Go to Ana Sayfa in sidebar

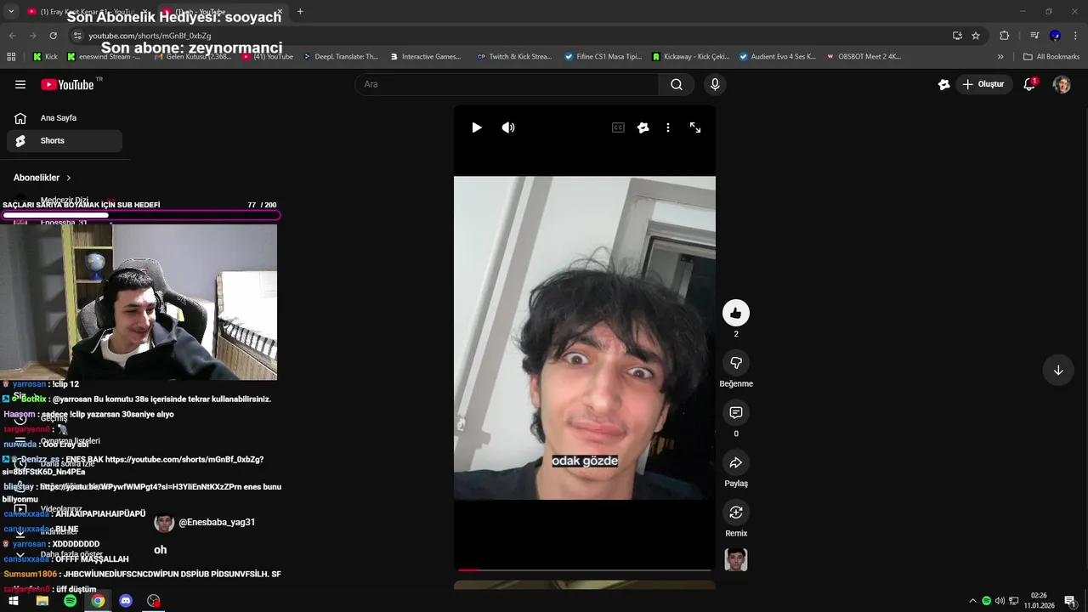click(65, 118)
